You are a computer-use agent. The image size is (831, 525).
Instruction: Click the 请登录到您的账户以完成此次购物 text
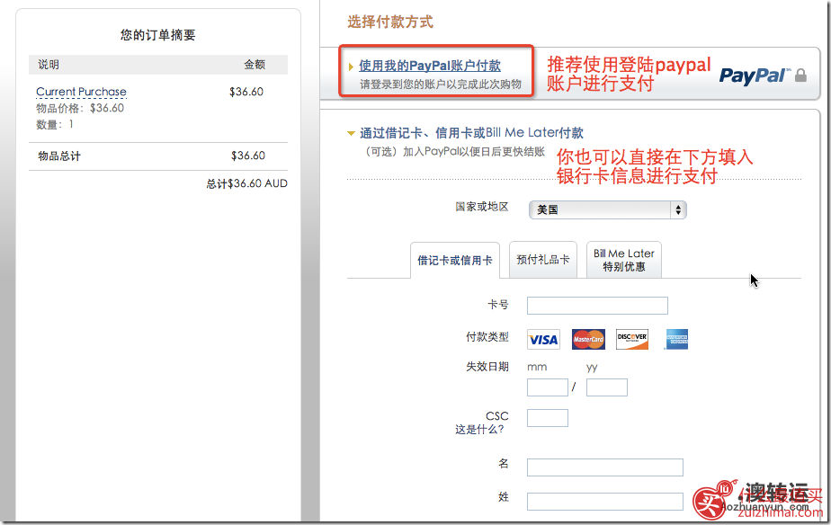pyautogui.click(x=441, y=85)
